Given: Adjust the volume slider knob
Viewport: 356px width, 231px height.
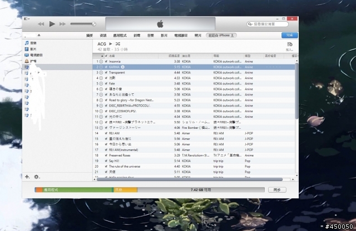Looking at the screenshot, I should [x=94, y=24].
